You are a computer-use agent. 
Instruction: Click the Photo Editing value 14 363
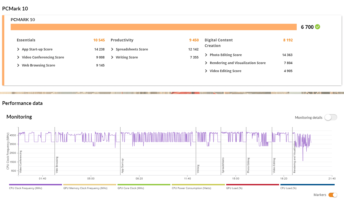pyautogui.click(x=287, y=55)
